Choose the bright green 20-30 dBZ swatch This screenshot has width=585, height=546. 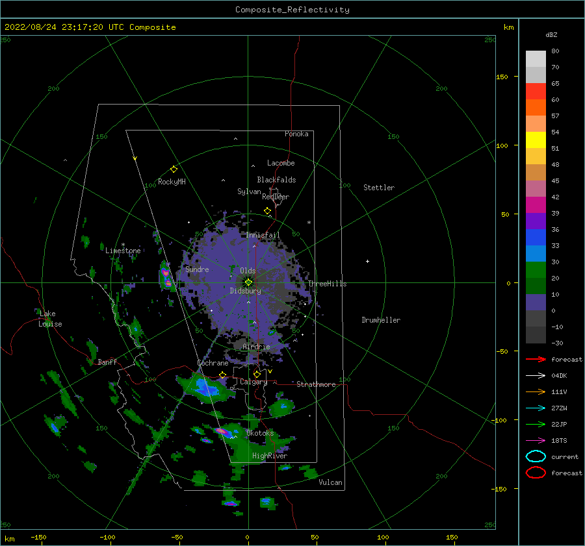click(536, 270)
